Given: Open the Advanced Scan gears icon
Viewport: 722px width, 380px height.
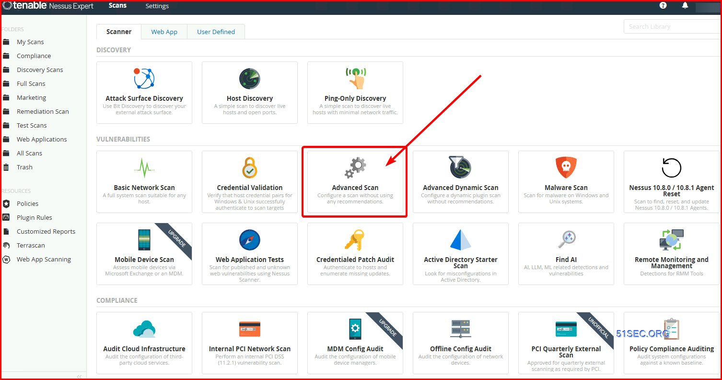Looking at the screenshot, I should [355, 168].
